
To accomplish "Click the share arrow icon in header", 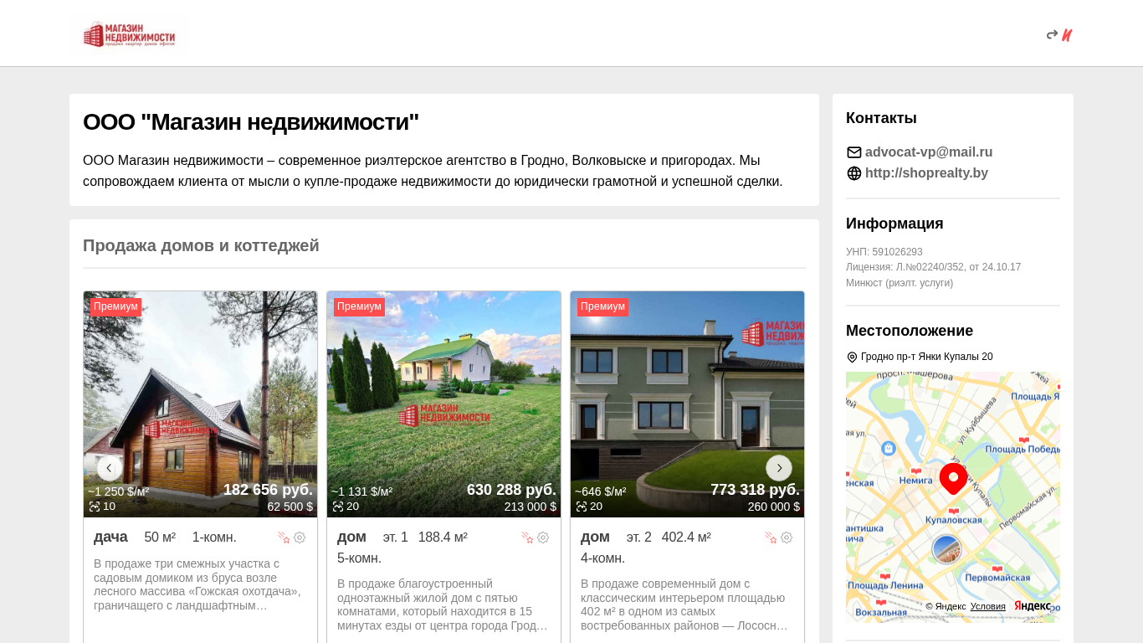I will [x=1052, y=34].
